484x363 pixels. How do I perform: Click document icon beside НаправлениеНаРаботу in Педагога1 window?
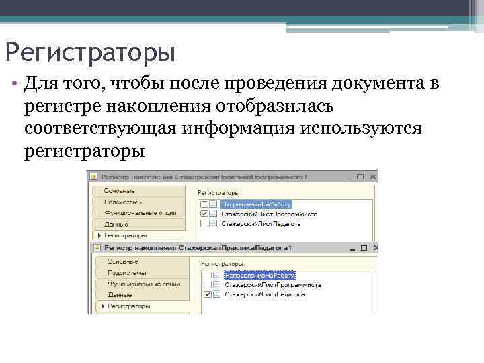coord(216,275)
